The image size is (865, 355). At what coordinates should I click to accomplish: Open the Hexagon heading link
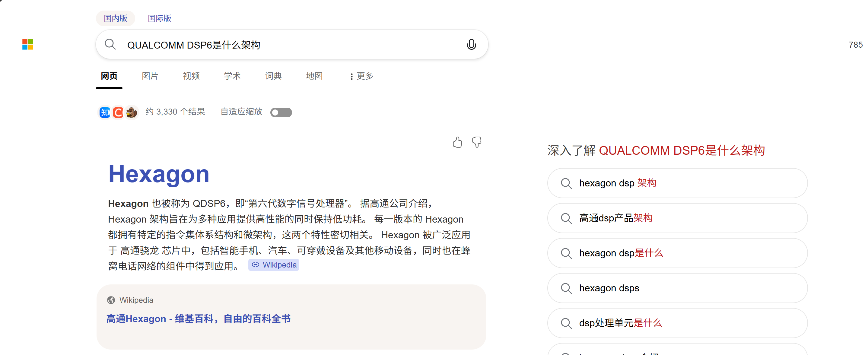point(158,174)
